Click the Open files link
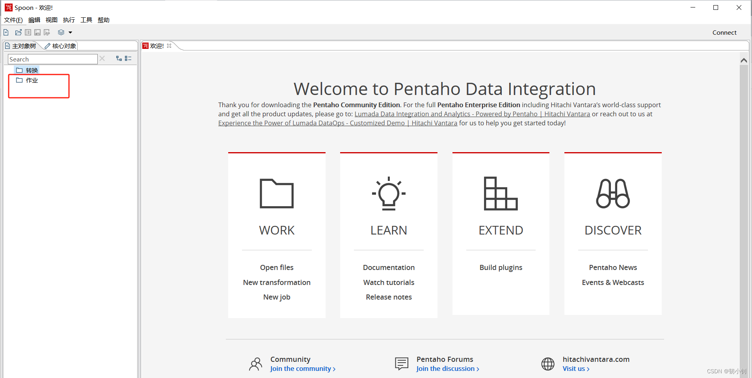 click(x=277, y=268)
